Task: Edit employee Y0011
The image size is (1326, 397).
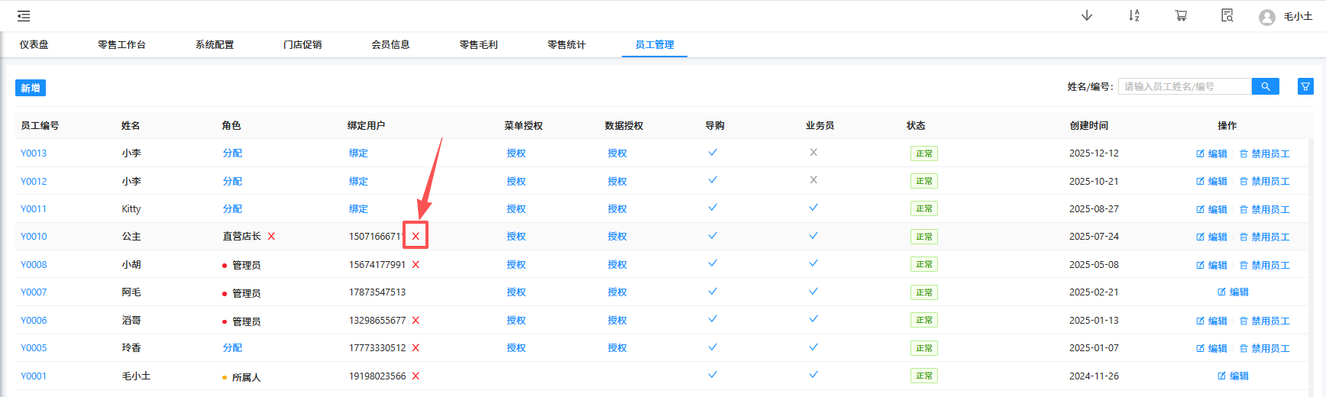Action: pos(1211,209)
